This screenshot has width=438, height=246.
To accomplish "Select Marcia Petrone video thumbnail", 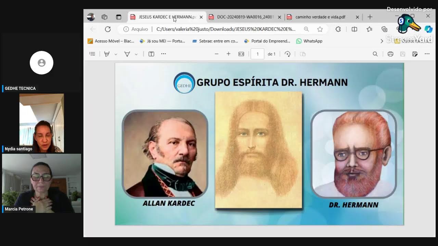I will pos(41,183).
